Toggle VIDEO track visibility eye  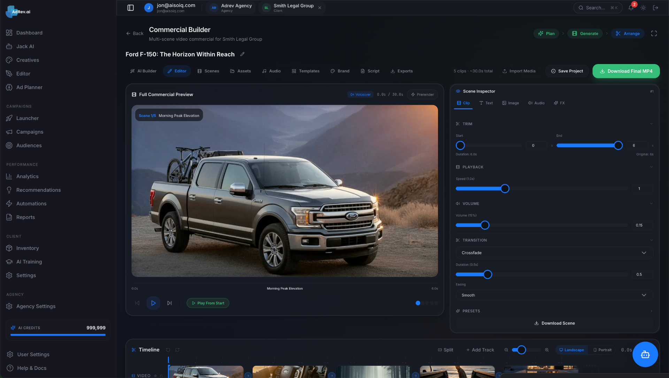click(156, 376)
